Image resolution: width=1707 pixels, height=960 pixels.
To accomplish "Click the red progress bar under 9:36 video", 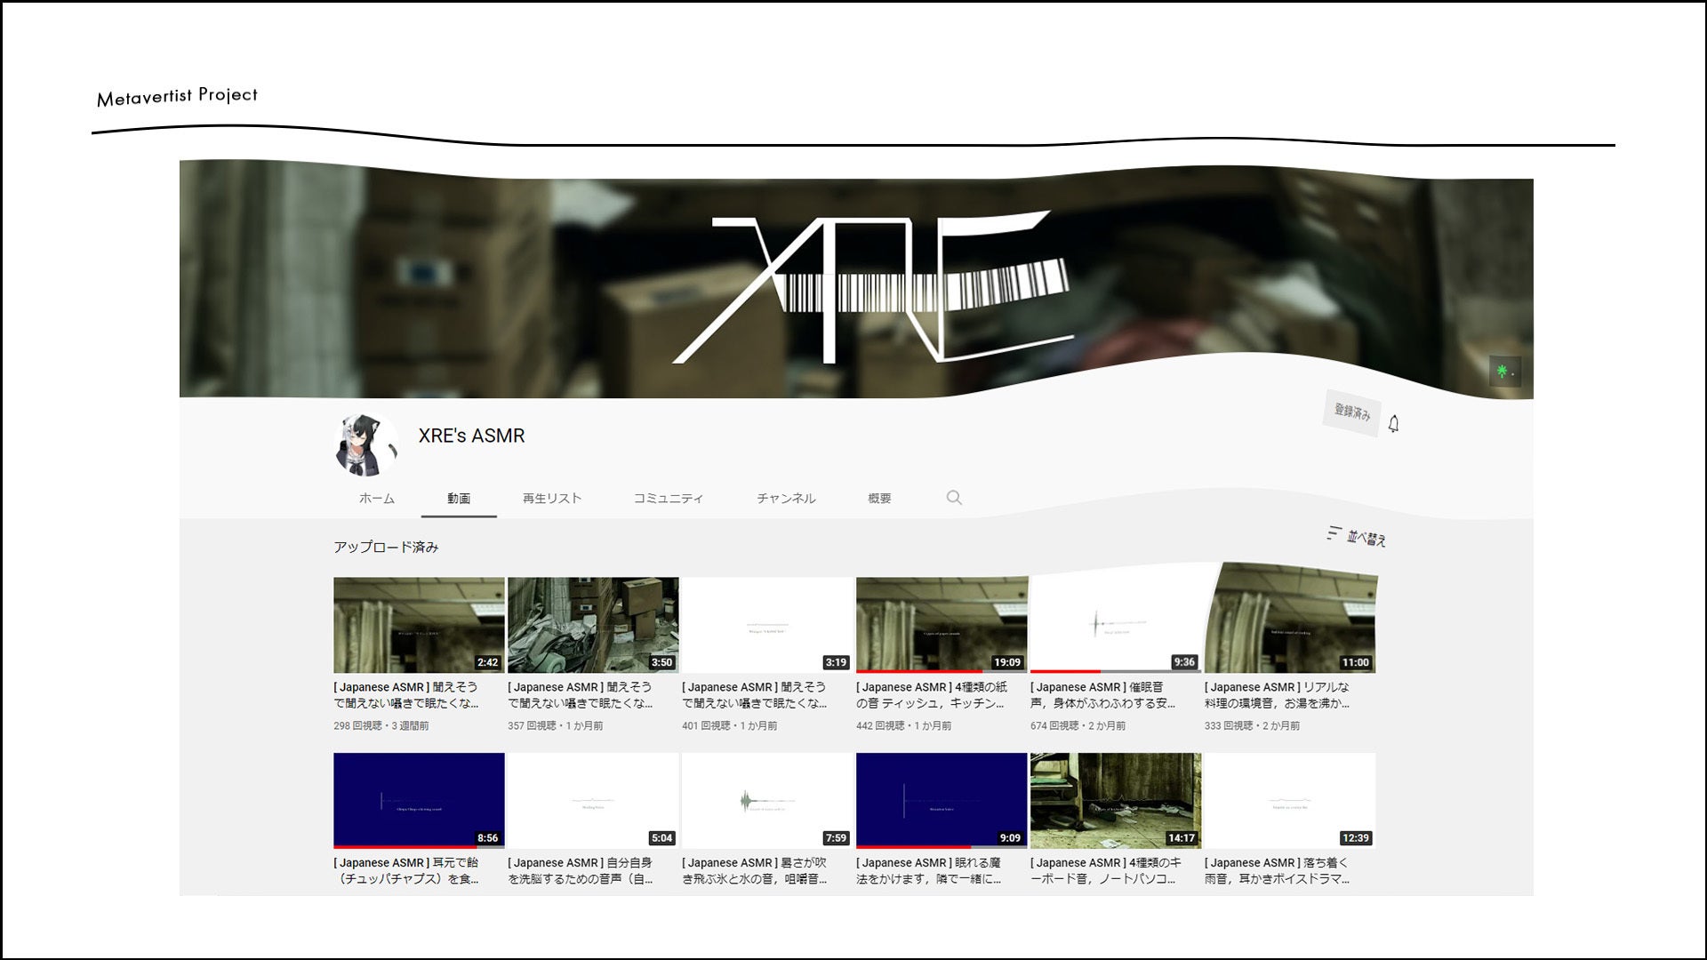I will click(1065, 671).
